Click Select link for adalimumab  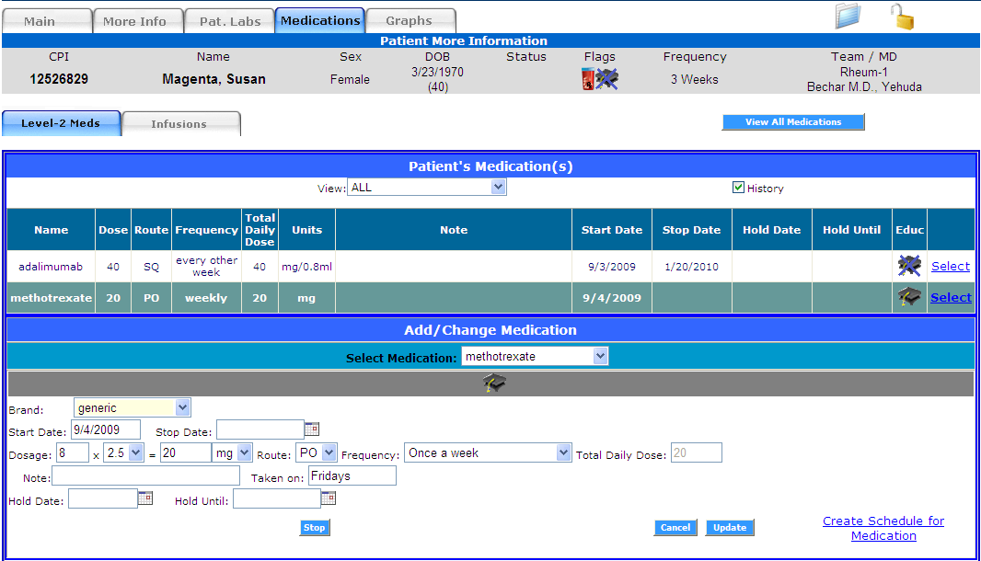[x=951, y=266]
